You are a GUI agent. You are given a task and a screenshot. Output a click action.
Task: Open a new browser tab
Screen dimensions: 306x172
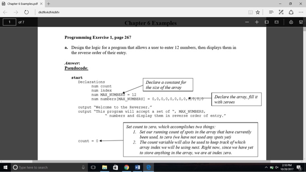point(49,3)
